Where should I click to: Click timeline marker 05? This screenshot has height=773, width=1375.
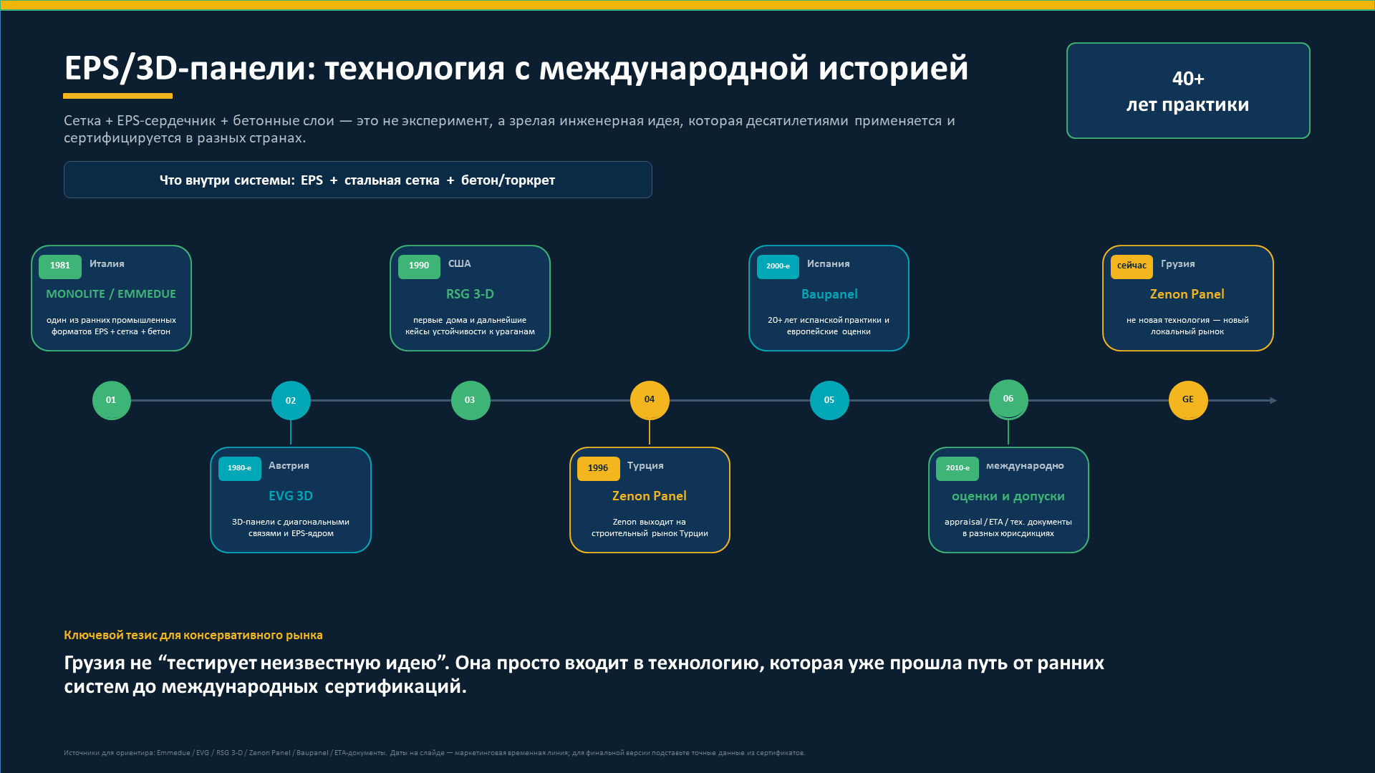pos(829,400)
